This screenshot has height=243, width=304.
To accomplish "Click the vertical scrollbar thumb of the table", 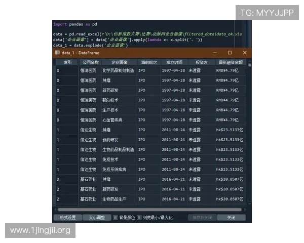I will (x=249, y=65).
